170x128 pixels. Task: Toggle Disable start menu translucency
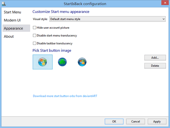point(35,35)
